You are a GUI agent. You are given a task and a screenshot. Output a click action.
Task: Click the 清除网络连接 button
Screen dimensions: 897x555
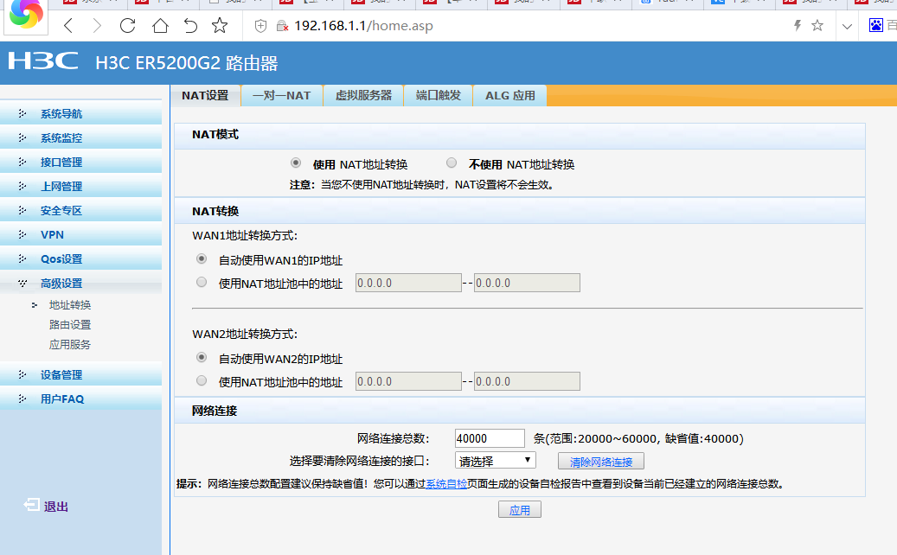[600, 462]
